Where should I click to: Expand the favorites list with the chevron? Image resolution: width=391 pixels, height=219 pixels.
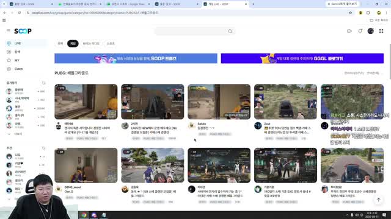[9, 134]
